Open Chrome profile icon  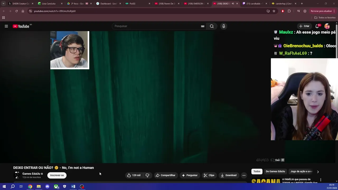point(305,11)
